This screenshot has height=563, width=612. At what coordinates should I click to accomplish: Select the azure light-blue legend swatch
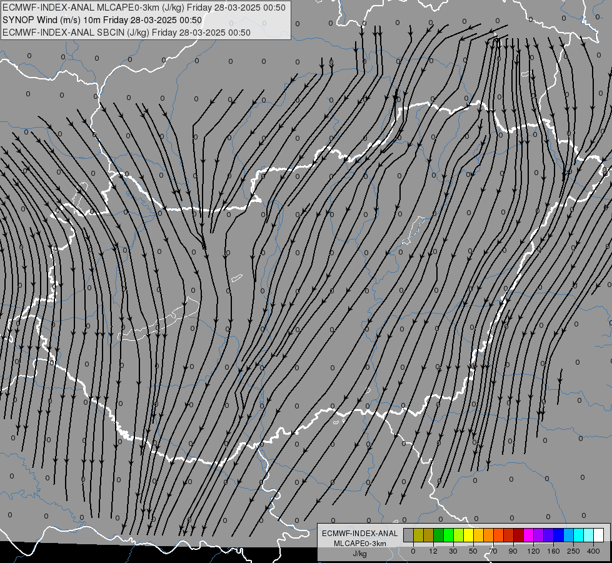569,535
